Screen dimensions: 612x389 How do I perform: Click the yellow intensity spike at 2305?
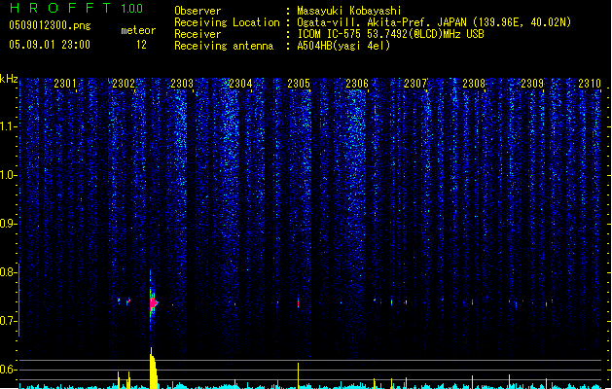(x=298, y=375)
